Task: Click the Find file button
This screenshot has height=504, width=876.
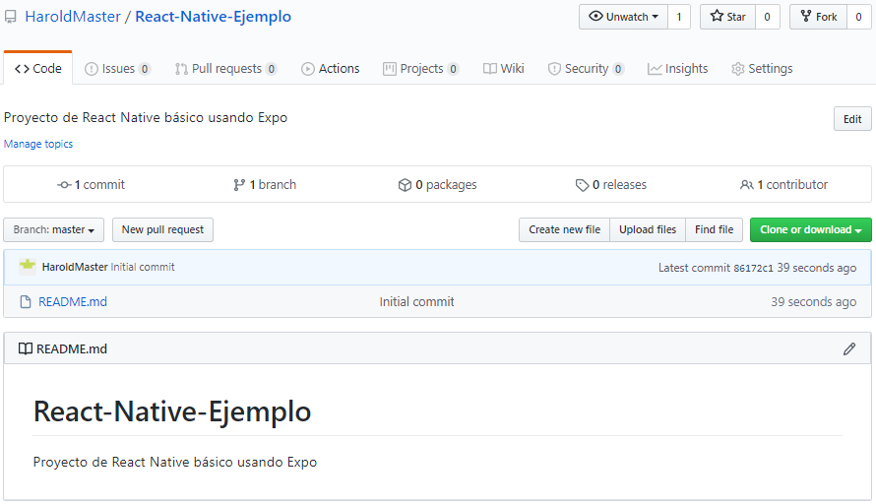Action: point(714,229)
